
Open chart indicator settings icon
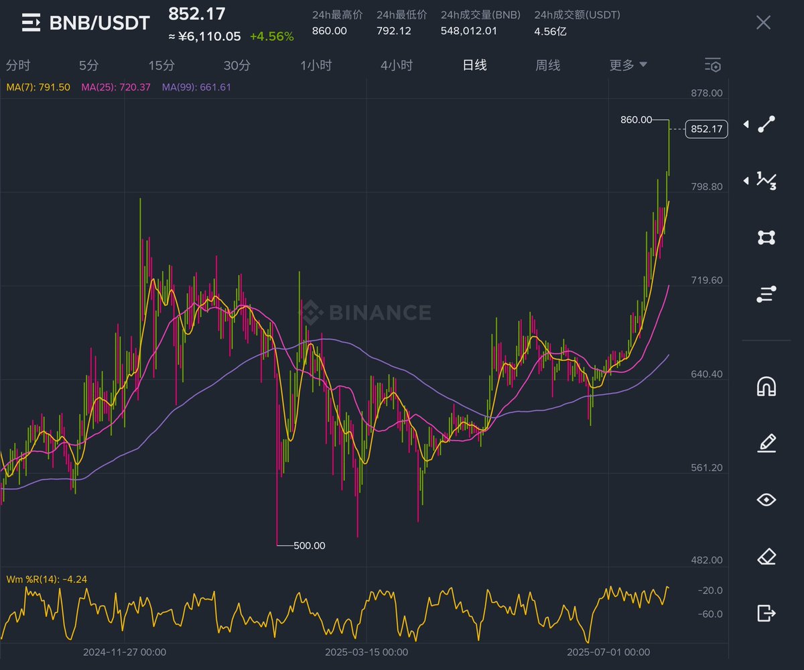point(713,65)
